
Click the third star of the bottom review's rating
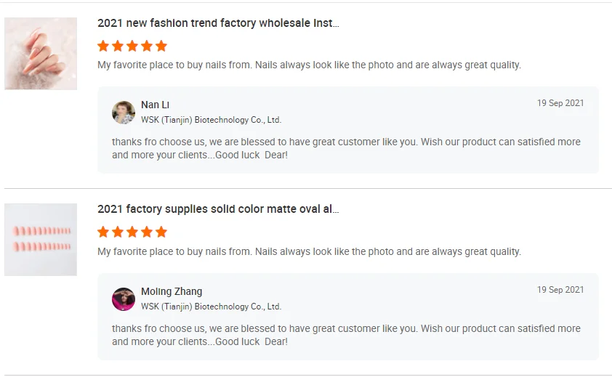click(x=132, y=232)
